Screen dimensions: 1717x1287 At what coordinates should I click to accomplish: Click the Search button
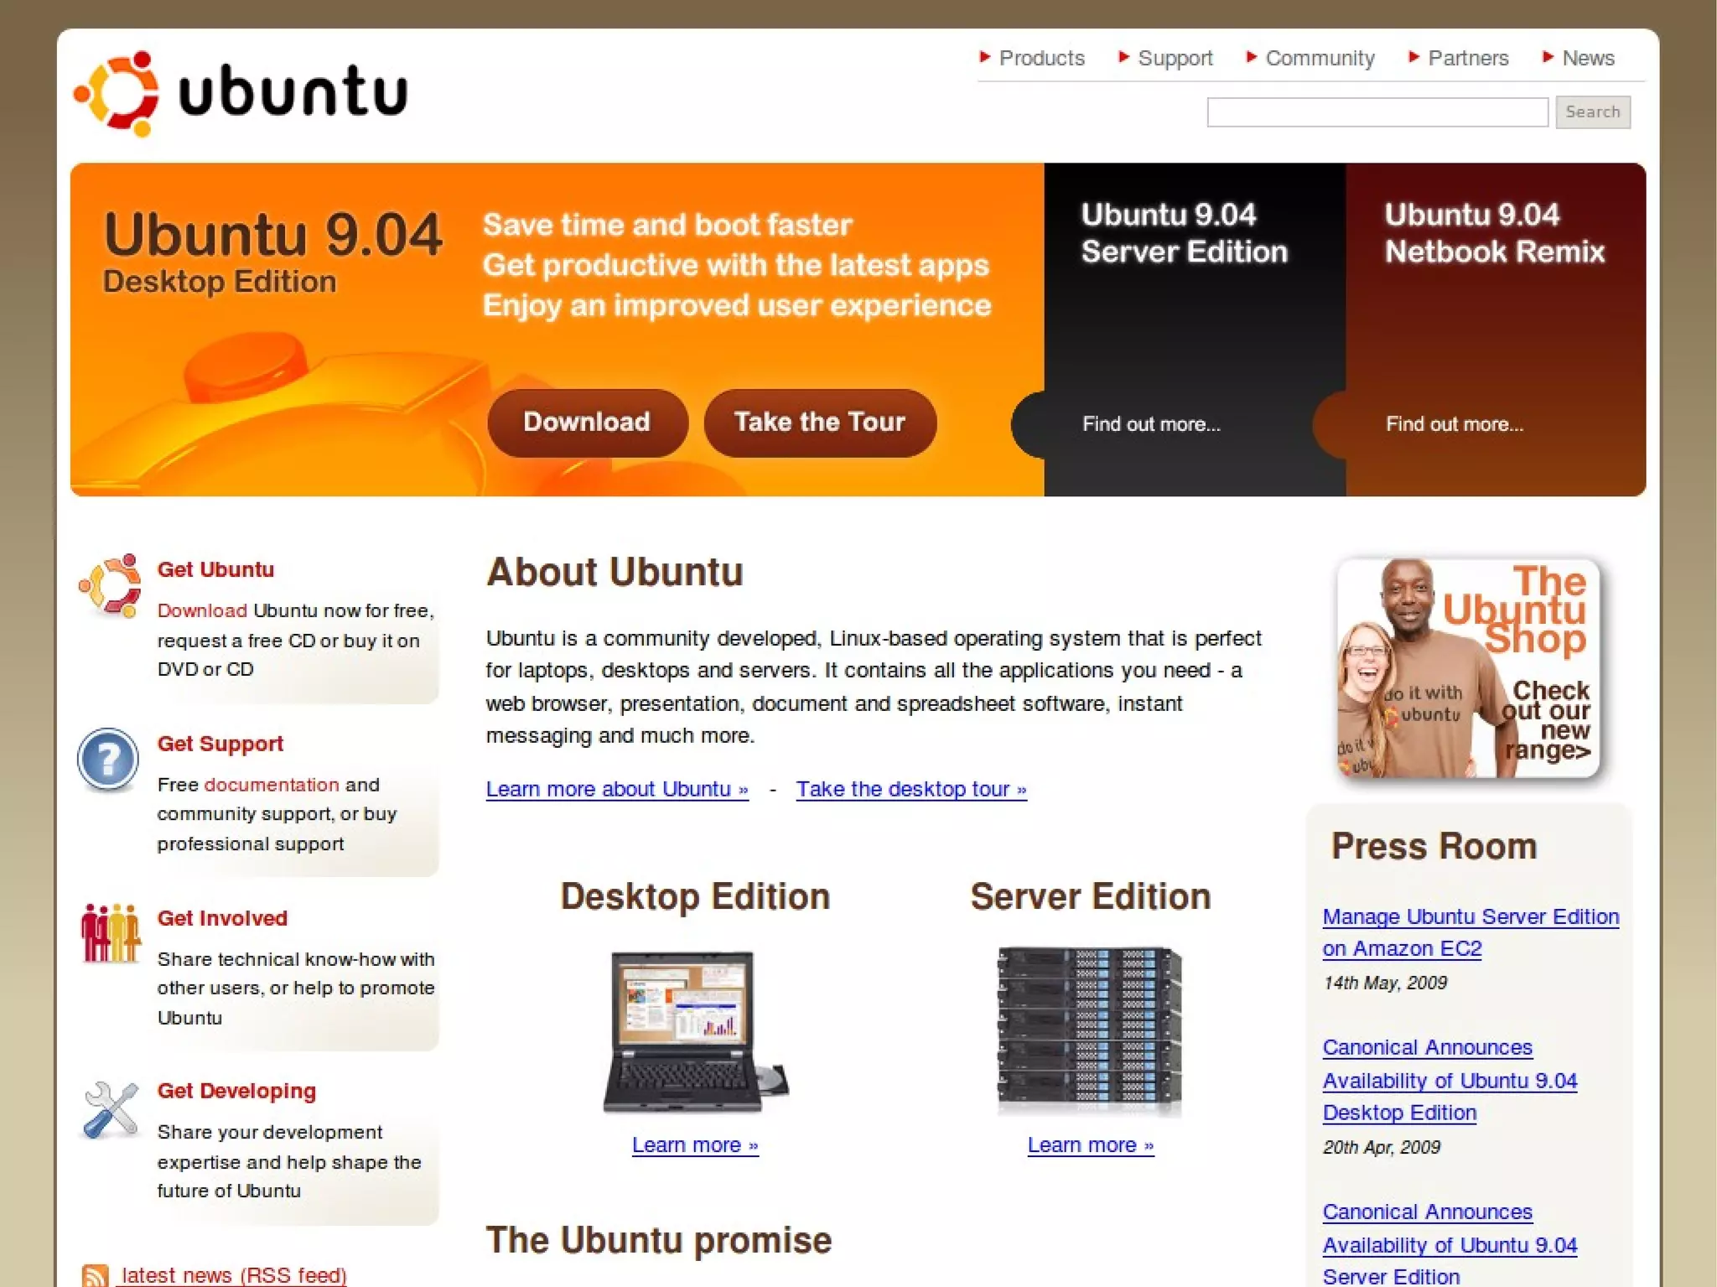(x=1592, y=112)
